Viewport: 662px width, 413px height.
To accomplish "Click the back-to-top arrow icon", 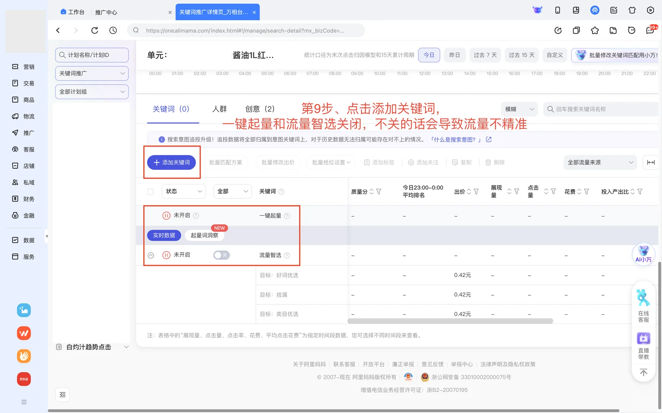I will tap(643, 372).
